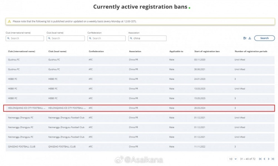Go to the first page of results
The image size is (278, 166).
pos(260,159)
